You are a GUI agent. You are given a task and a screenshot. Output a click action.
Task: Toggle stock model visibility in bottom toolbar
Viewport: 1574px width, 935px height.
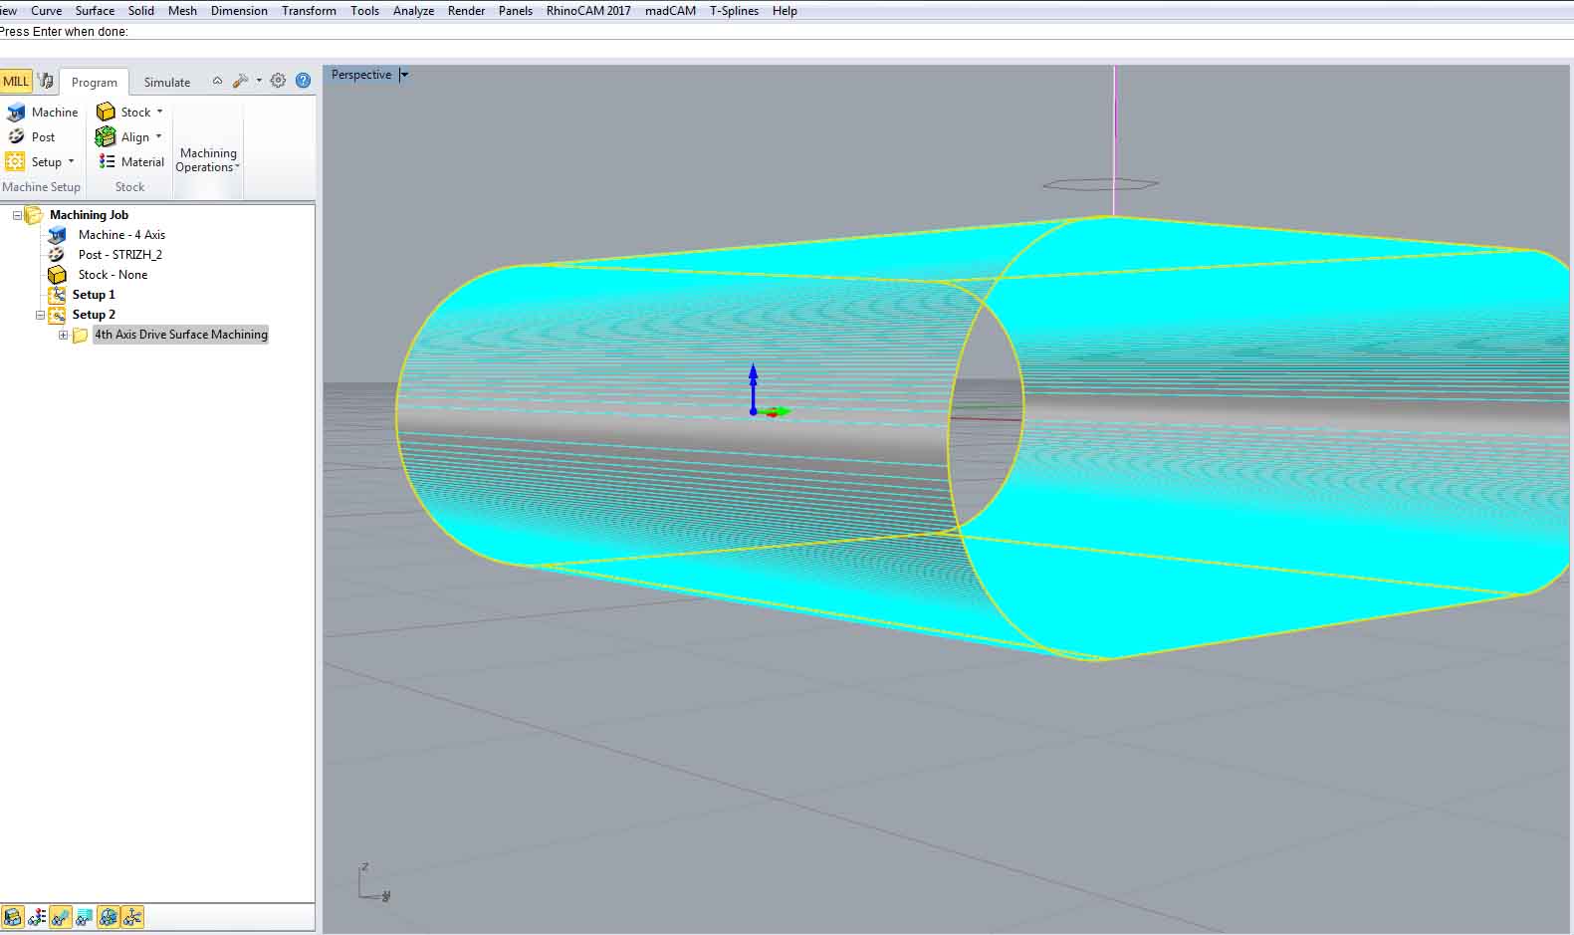[13, 917]
